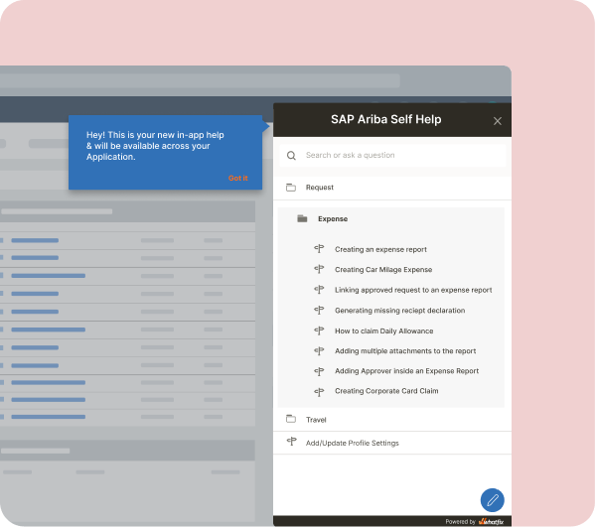Click the Travel folder icon
Image resolution: width=595 pixels, height=527 pixels.
coord(291,419)
